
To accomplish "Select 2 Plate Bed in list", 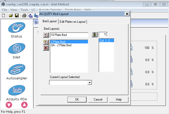I will pos(69,42).
